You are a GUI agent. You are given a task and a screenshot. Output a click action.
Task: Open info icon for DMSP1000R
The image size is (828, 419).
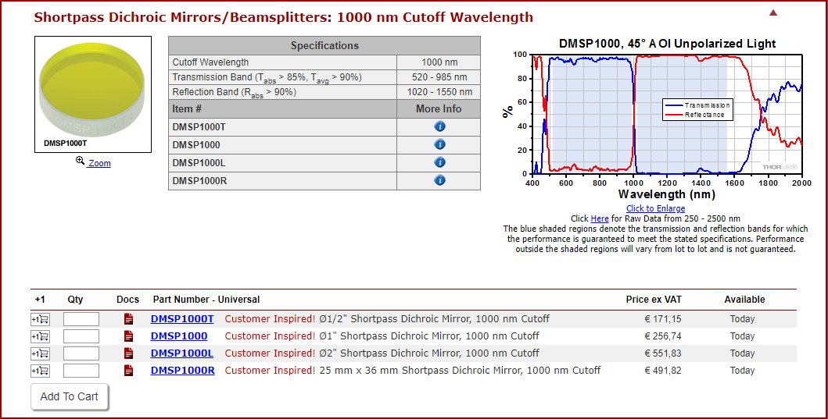coord(439,180)
